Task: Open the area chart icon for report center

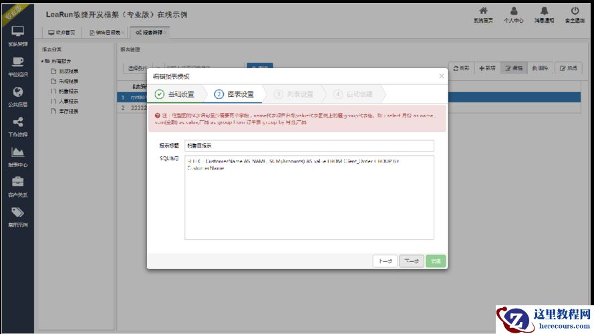Action: [x=17, y=152]
